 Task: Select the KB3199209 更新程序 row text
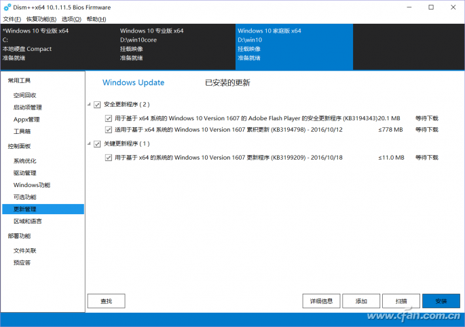[x=228, y=158]
